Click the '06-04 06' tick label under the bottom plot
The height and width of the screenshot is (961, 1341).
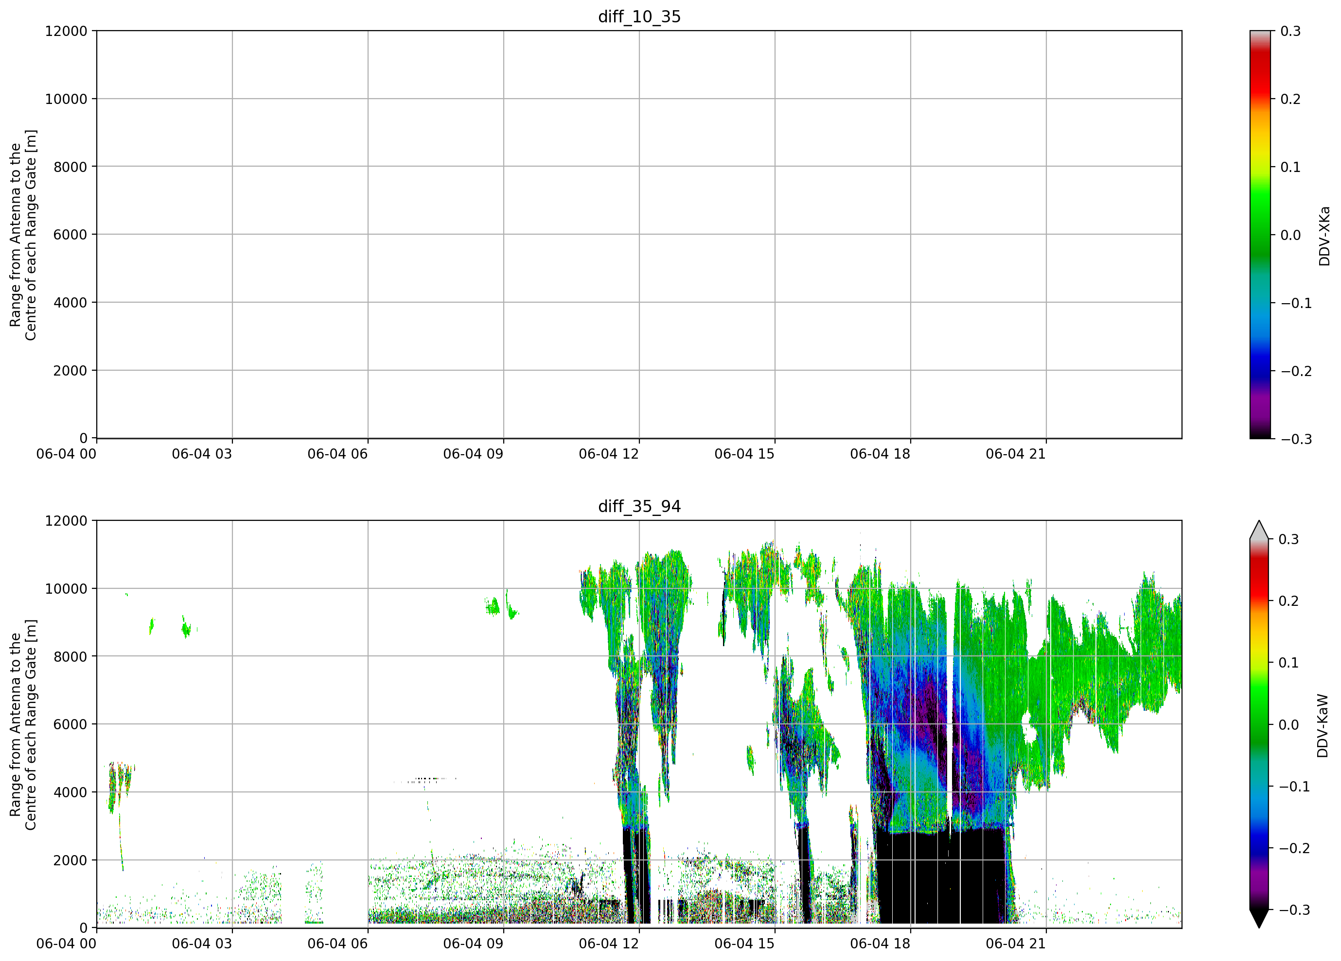[x=337, y=944]
